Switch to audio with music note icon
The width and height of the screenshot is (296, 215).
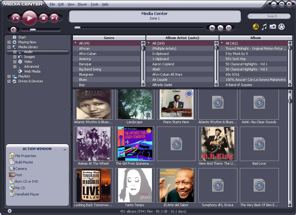[x=264, y=27]
